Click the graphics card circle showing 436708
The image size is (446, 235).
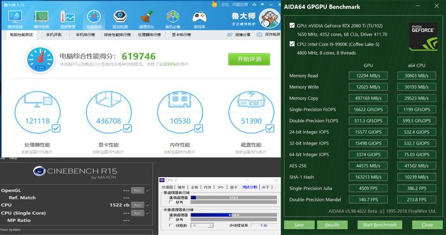pyautogui.click(x=109, y=112)
